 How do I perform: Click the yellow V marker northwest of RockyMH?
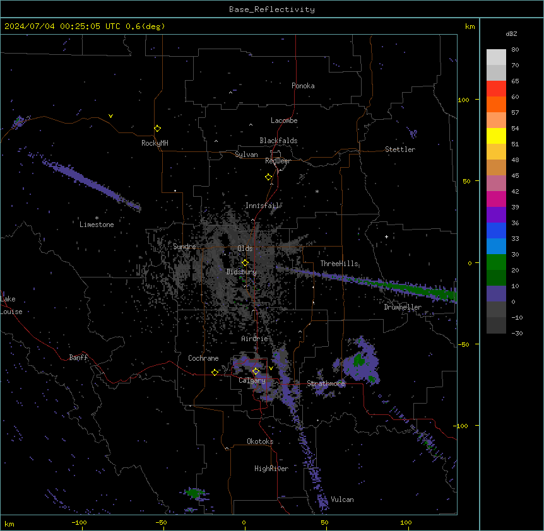pyautogui.click(x=110, y=116)
